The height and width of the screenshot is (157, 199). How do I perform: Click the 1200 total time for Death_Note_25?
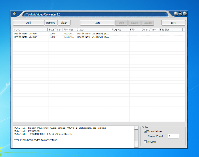point(52,34)
